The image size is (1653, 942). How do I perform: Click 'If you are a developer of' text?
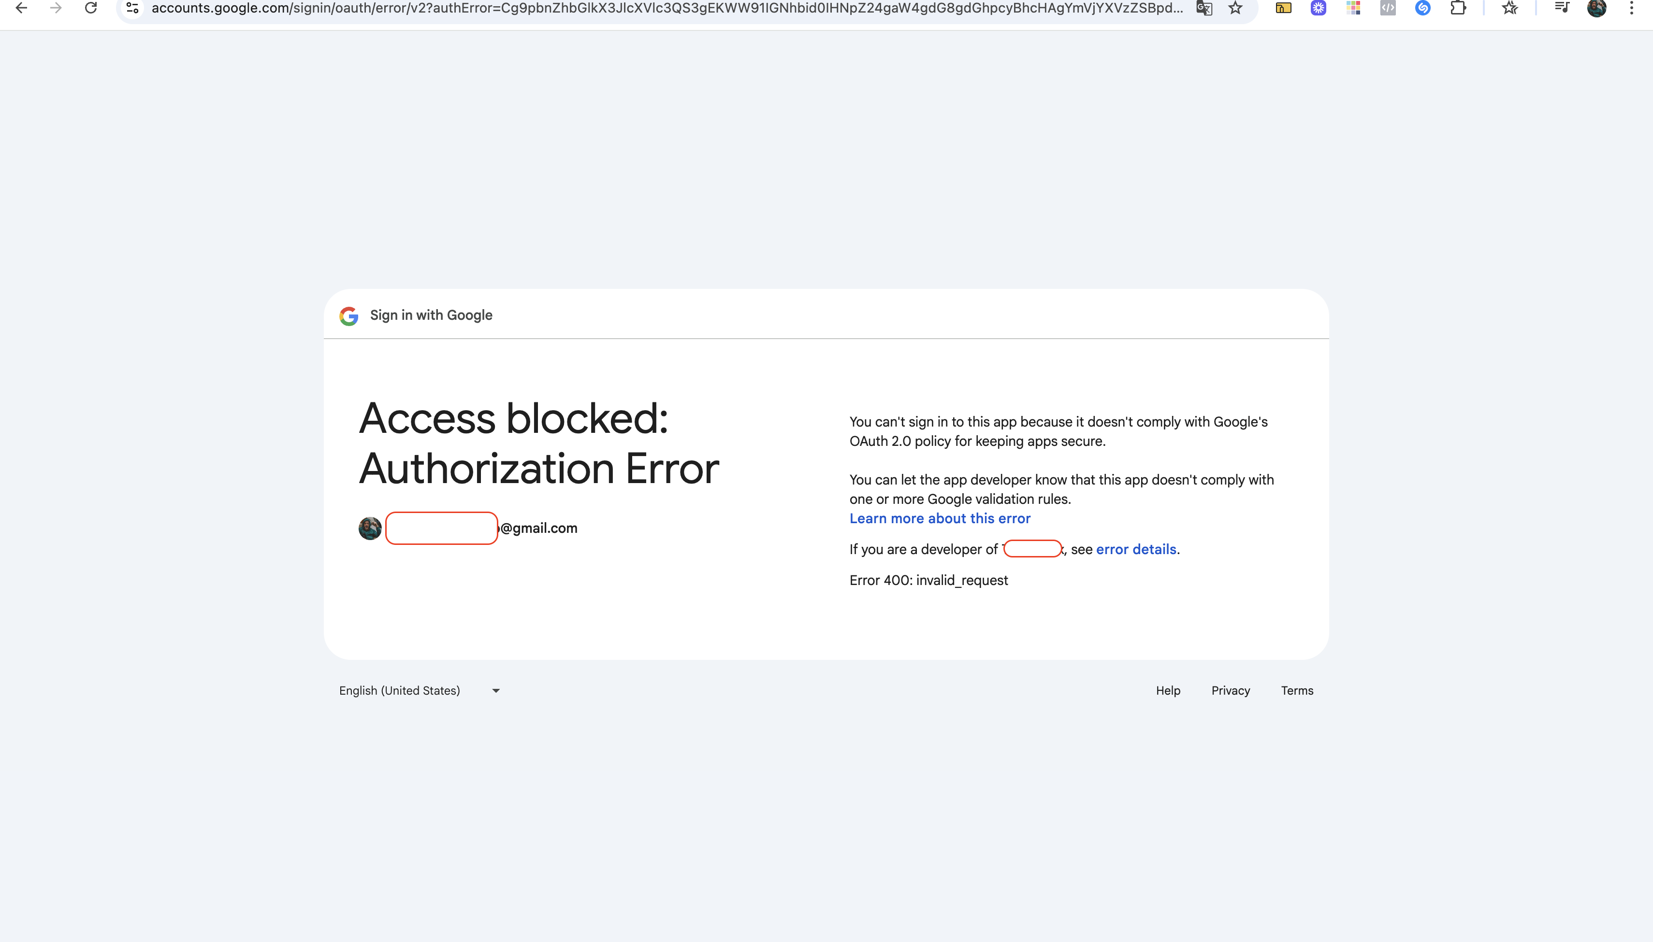(x=924, y=549)
